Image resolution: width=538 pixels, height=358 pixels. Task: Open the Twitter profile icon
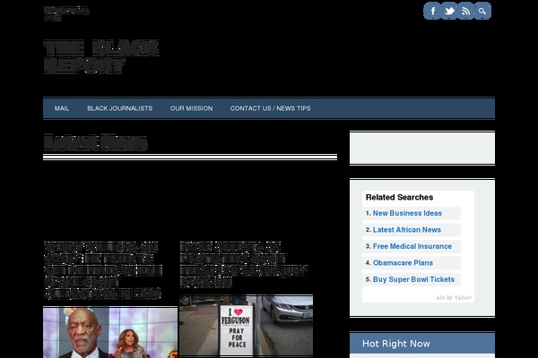pos(449,11)
